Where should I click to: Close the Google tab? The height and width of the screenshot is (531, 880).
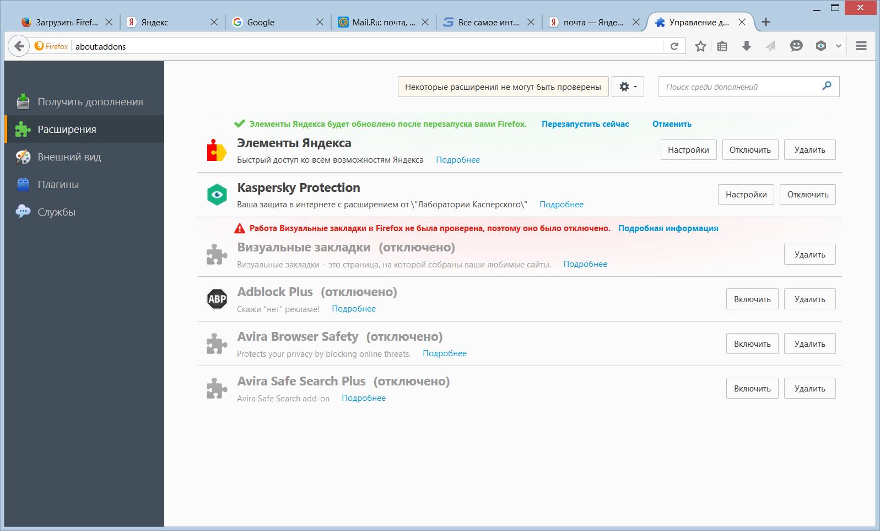[320, 22]
